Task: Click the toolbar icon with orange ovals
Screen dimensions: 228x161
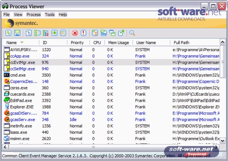Action: click(95, 33)
